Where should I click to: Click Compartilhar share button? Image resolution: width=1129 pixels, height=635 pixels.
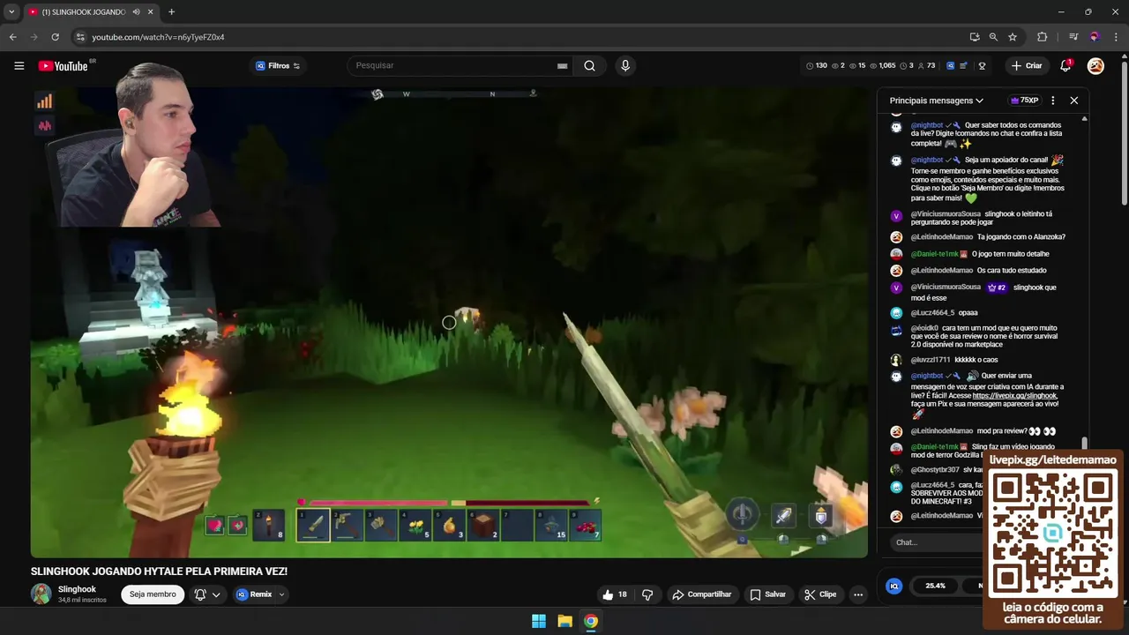click(702, 594)
